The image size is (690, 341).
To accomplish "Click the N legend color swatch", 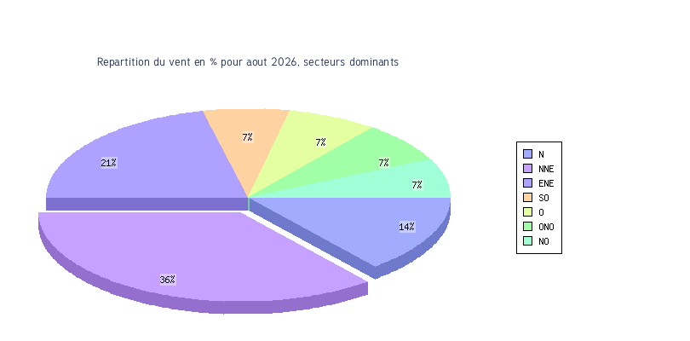I will (527, 153).
